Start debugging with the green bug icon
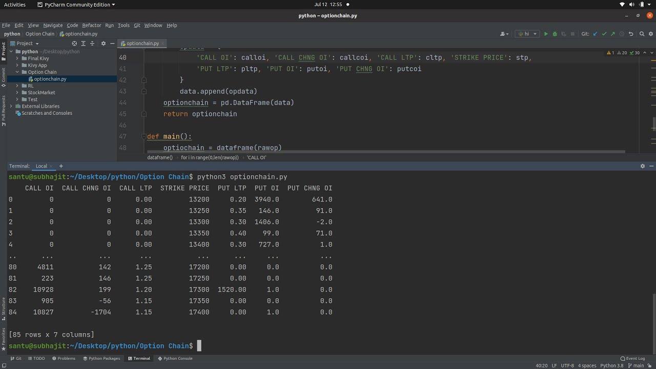Screen dimensions: 656x369 [x=555, y=34]
